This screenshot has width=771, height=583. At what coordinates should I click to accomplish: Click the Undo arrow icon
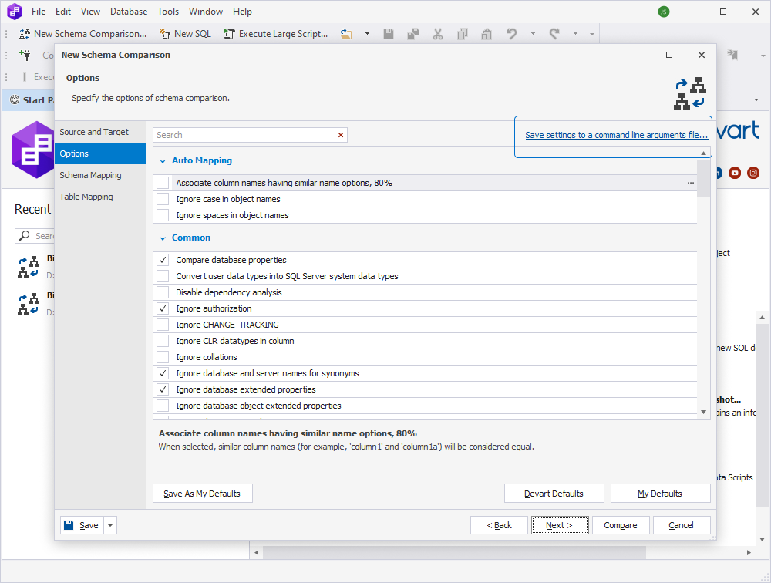(511, 34)
